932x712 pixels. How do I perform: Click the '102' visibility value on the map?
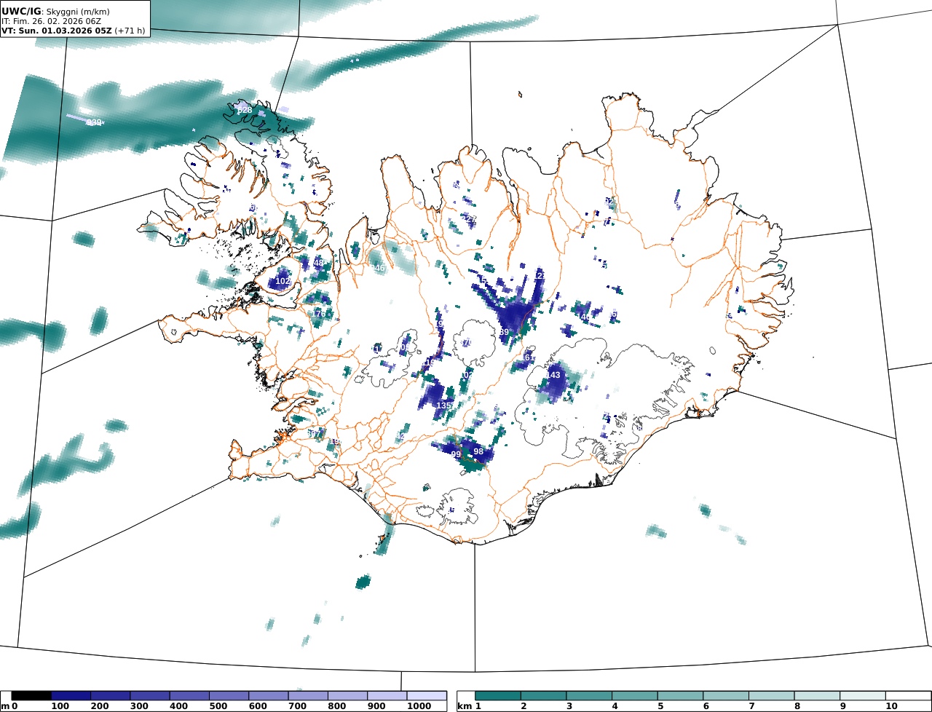pyautogui.click(x=283, y=281)
